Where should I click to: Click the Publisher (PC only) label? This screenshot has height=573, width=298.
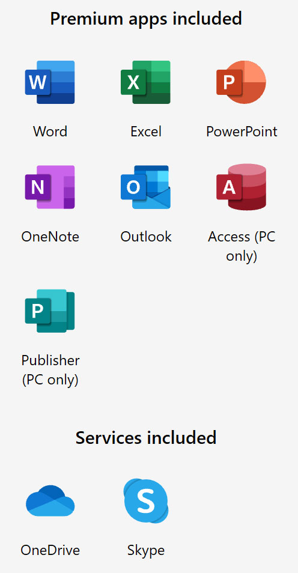[x=50, y=370]
